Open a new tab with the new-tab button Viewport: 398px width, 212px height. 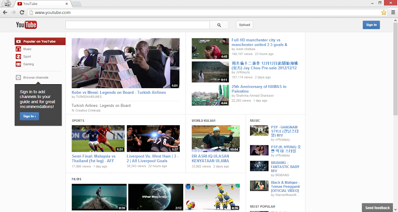coord(77,4)
